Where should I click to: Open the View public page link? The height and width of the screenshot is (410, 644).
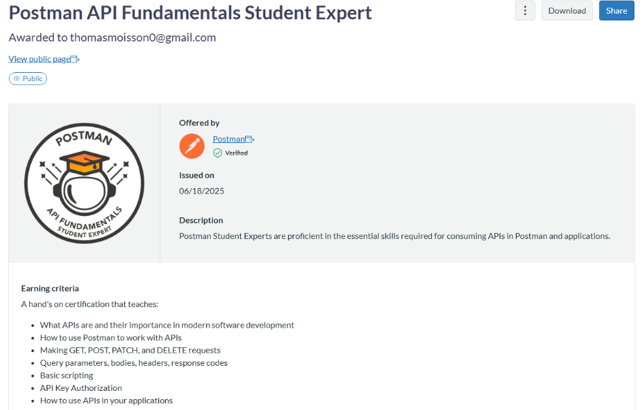[x=40, y=59]
